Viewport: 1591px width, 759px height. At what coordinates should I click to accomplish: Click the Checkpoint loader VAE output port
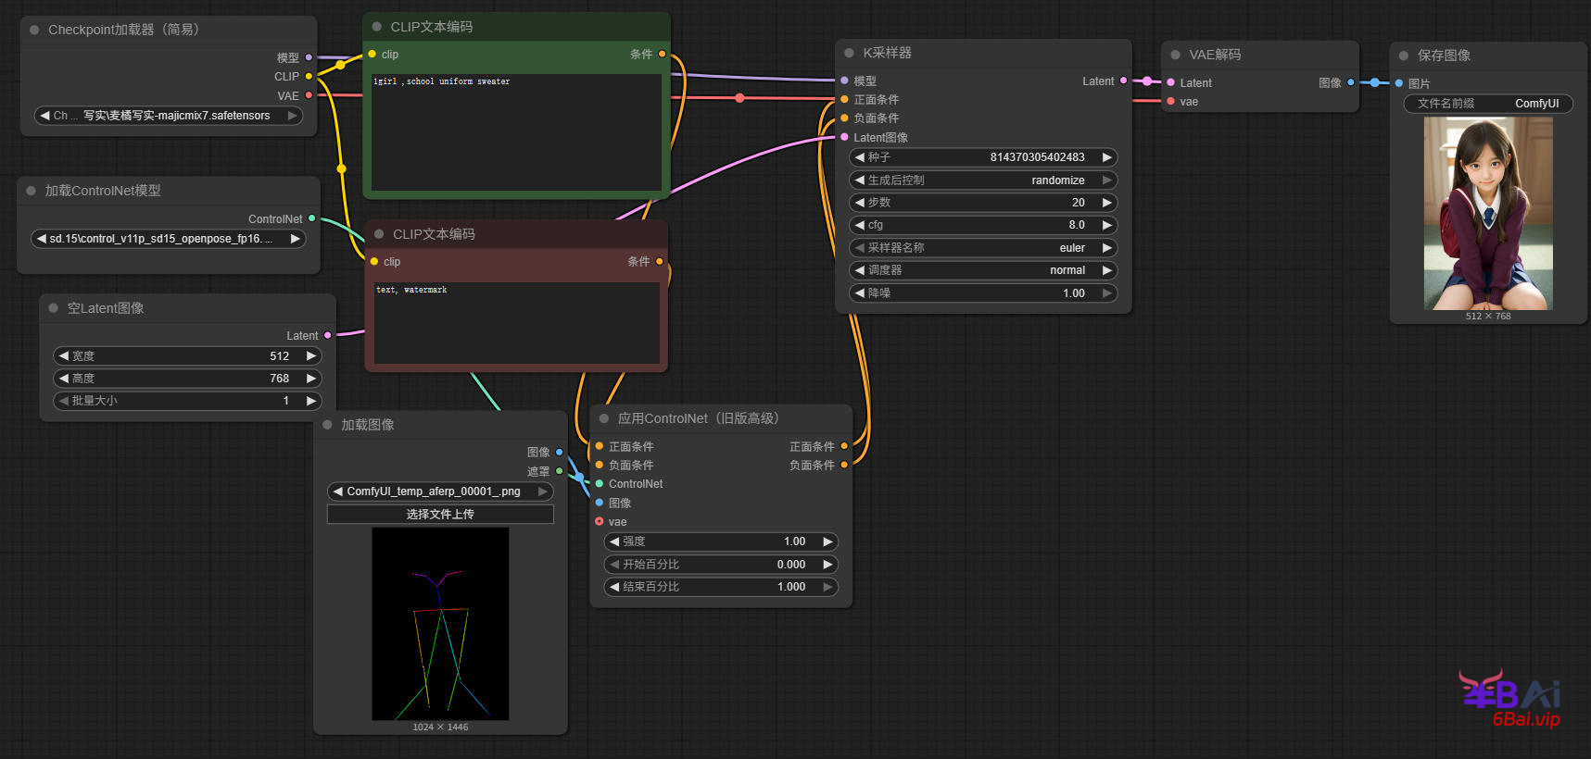point(309,95)
